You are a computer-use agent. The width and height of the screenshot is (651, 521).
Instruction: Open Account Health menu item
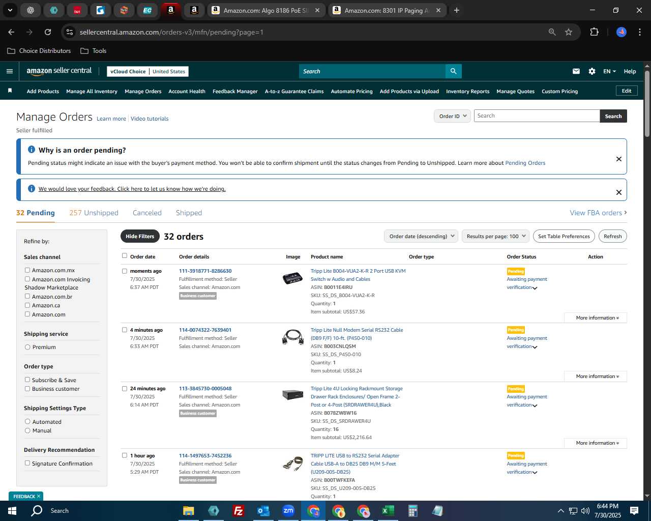[x=187, y=92]
